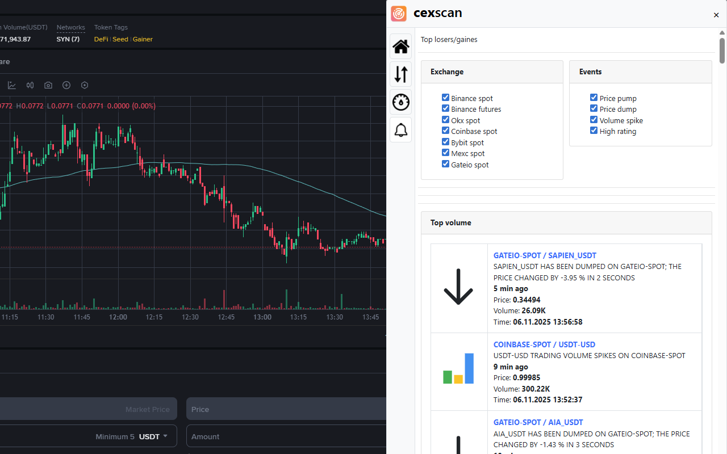727x454 pixels.
Task: Open the USDT currency dropdown
Action: coord(153,436)
